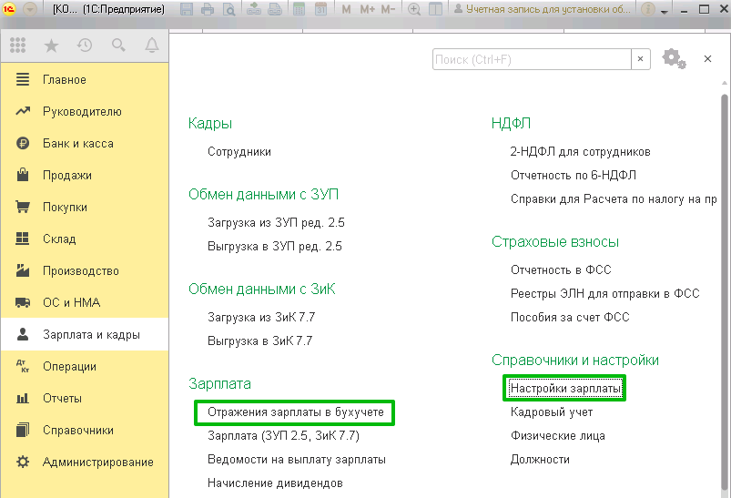Open the Calendar icon in the toolbar

320,9
